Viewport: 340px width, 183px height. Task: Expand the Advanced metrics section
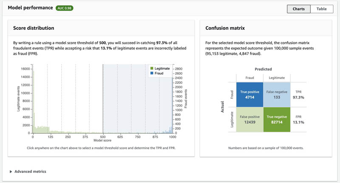tap(28, 172)
